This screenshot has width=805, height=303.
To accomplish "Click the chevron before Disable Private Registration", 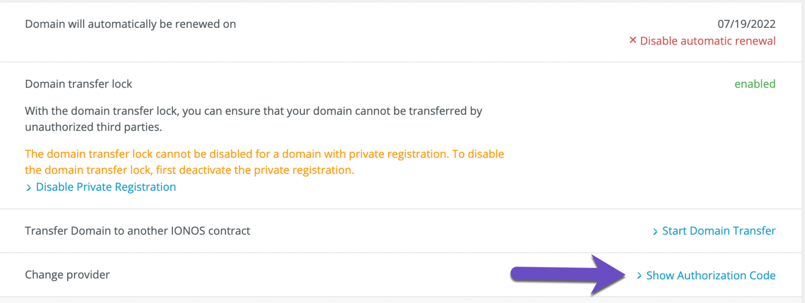I will (29, 187).
